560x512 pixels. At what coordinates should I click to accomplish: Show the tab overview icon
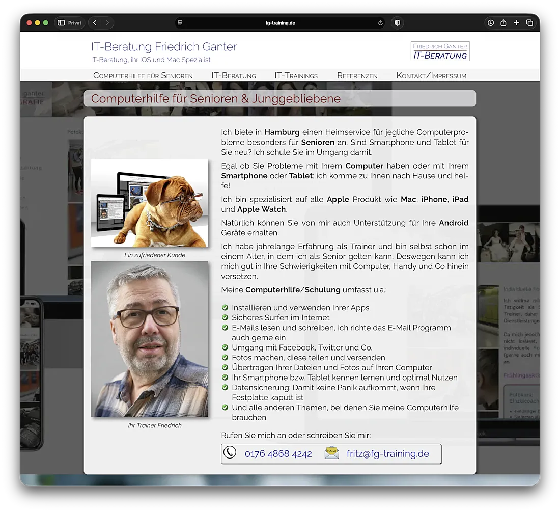click(x=529, y=23)
